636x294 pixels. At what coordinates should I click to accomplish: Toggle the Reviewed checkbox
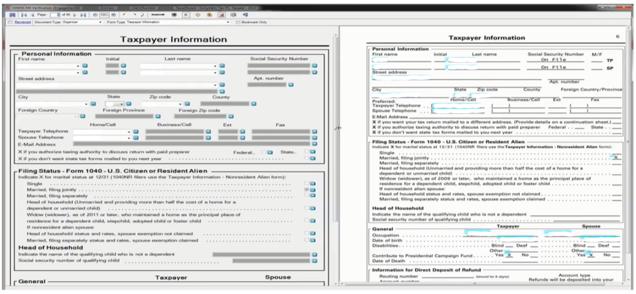(x=10, y=23)
